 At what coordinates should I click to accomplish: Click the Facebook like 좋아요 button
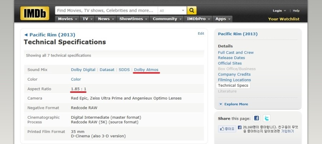pos(227,129)
